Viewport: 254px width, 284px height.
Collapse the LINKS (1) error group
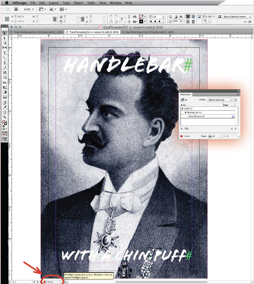[x=182, y=109]
